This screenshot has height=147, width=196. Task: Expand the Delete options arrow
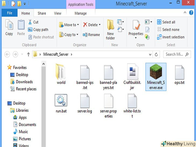[100, 24]
